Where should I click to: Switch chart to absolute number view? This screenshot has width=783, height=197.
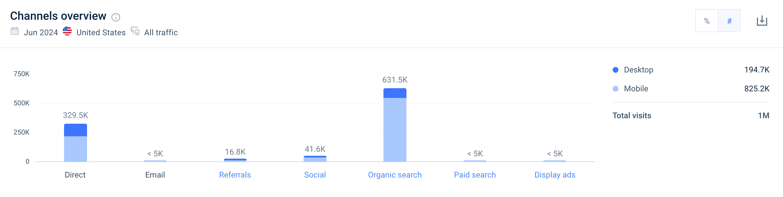tap(729, 21)
